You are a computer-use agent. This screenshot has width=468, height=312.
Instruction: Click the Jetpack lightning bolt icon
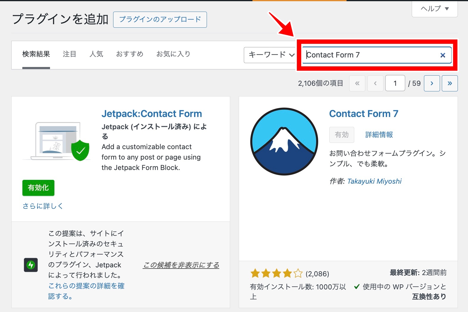(31, 265)
